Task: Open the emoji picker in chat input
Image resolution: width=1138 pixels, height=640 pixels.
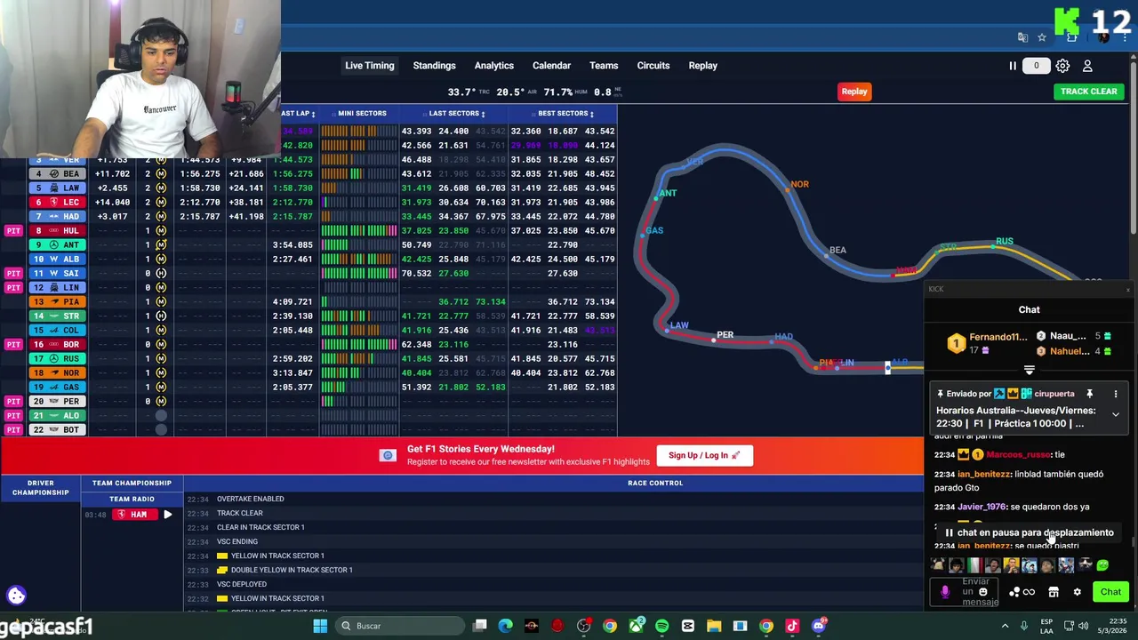Action: pyautogui.click(x=982, y=592)
